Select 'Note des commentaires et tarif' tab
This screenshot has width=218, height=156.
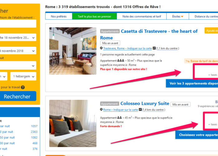(142, 17)
